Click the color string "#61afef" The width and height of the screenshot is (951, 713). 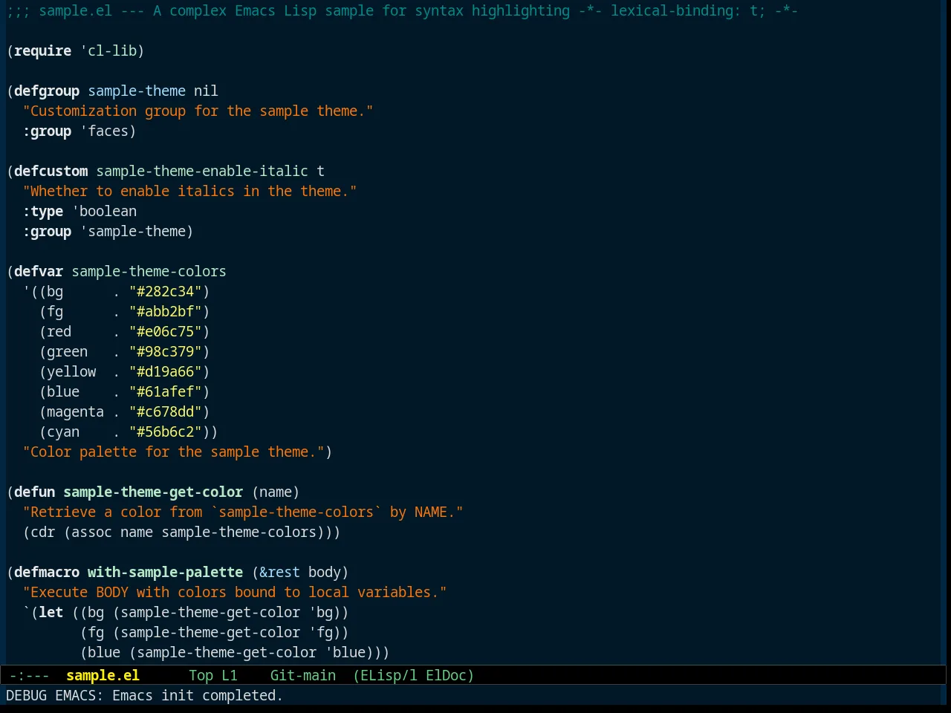tap(165, 391)
